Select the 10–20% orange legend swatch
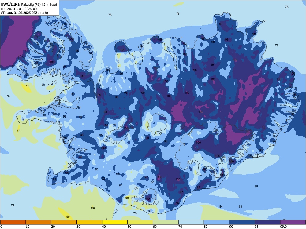 (39, 222)
